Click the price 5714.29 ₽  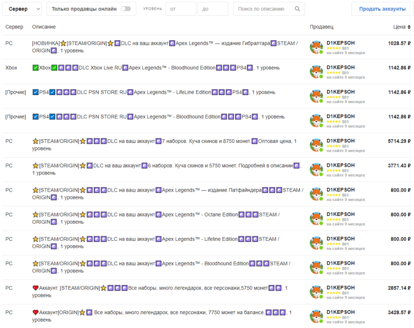399,141
